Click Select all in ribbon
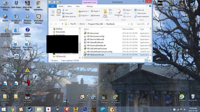 click(139, 10)
